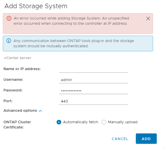Viewport: 165px width, 149px height.
Task: Select the Automatically fetch radio button
Action: coord(59,122)
